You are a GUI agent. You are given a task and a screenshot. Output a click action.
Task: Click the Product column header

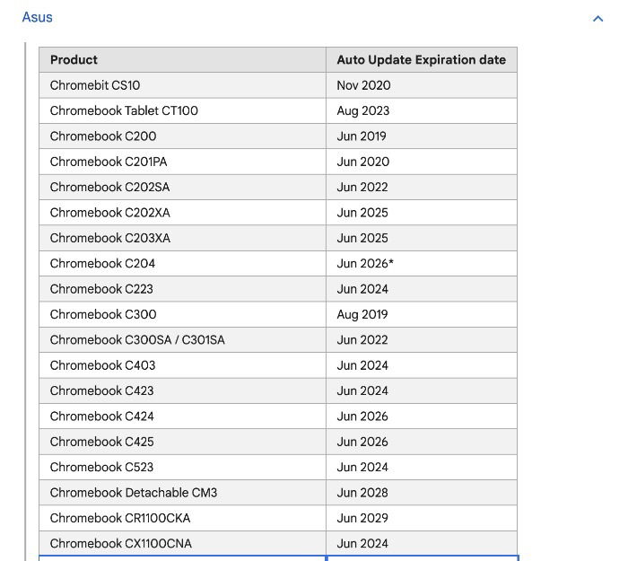tap(74, 60)
